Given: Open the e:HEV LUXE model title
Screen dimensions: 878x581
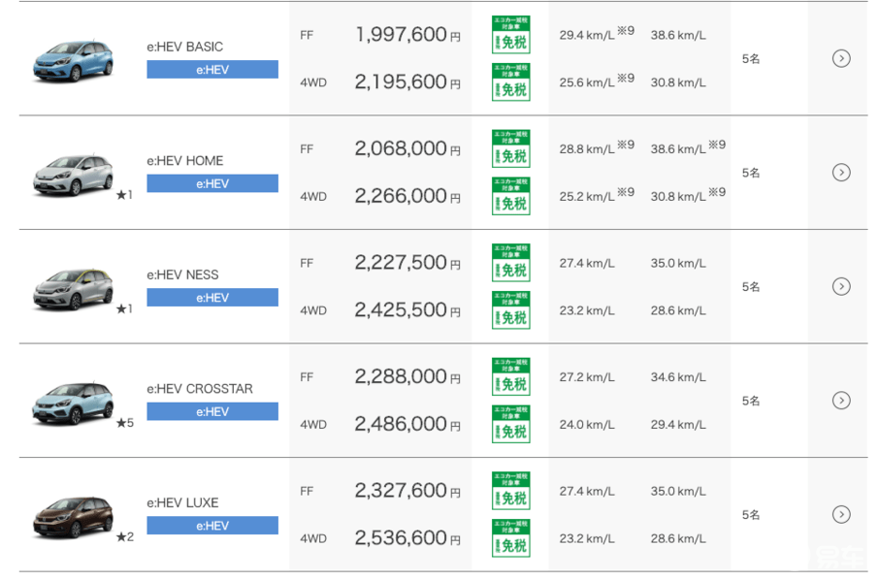Looking at the screenshot, I should click(x=182, y=502).
